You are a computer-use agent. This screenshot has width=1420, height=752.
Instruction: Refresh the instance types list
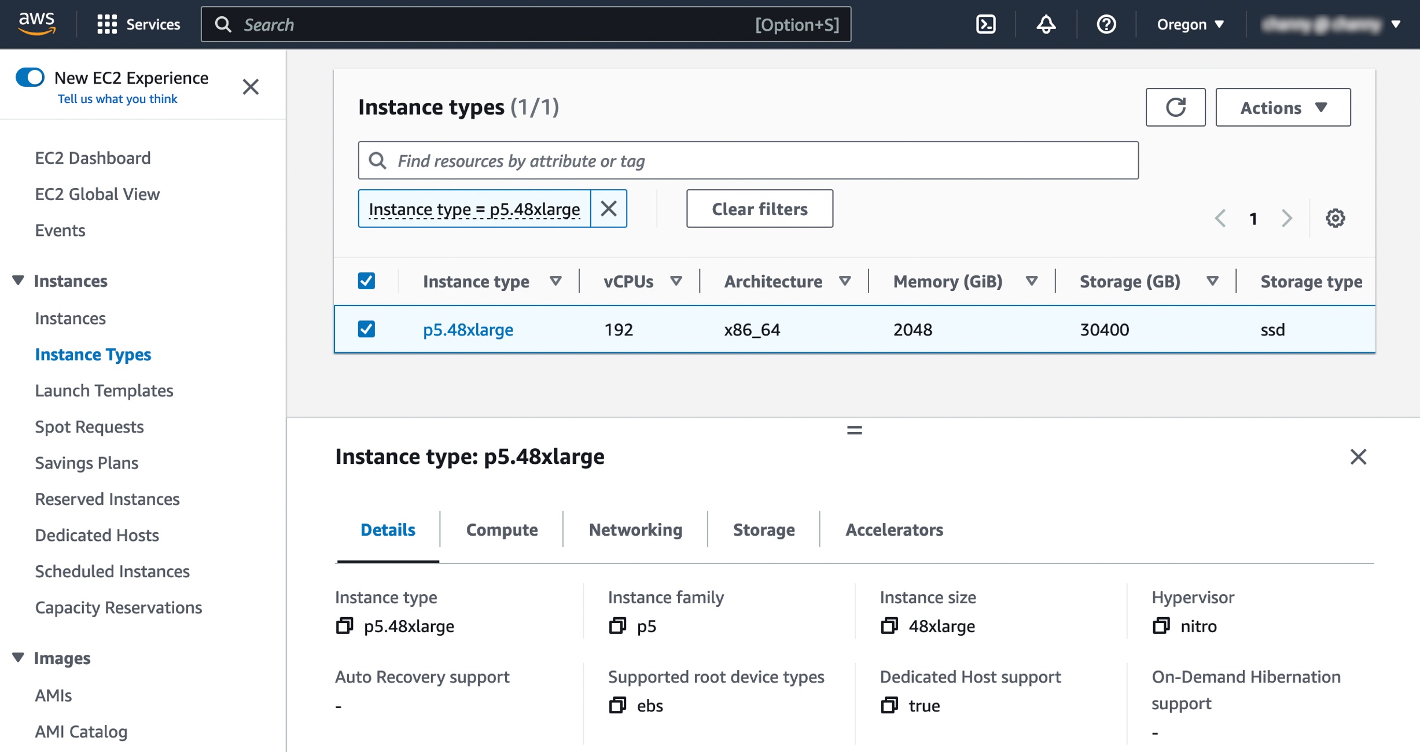[x=1175, y=108]
